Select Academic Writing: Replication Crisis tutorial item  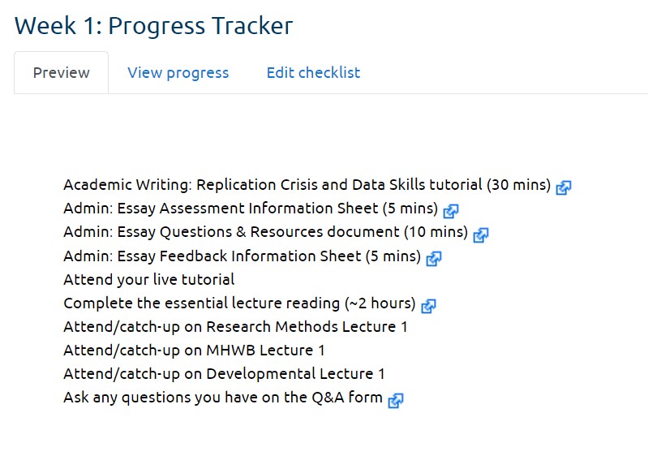[307, 185]
